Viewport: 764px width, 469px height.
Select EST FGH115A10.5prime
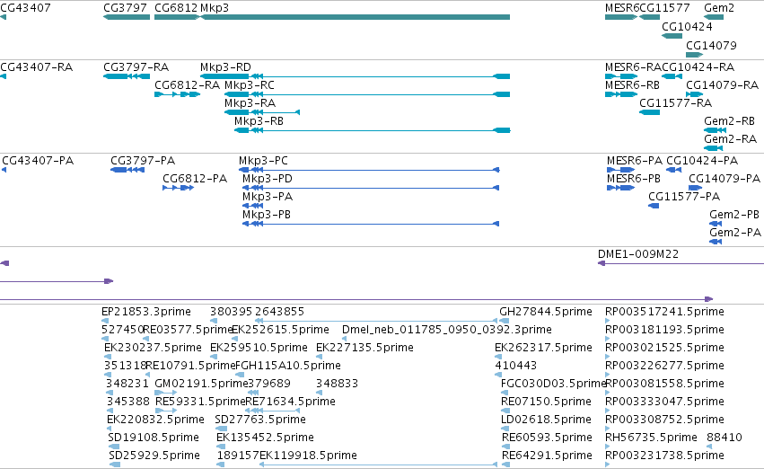[288, 366]
